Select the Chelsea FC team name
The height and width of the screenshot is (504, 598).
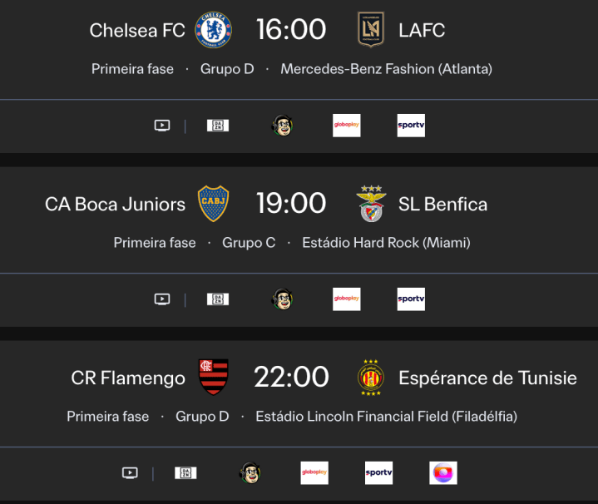pos(137,31)
